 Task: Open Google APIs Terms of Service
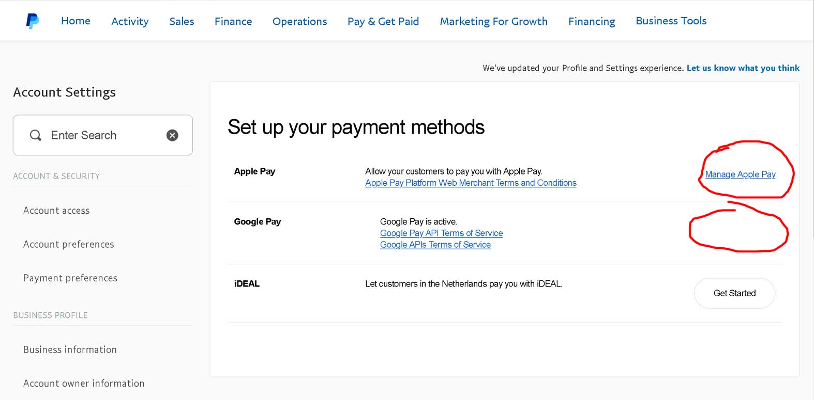point(435,245)
